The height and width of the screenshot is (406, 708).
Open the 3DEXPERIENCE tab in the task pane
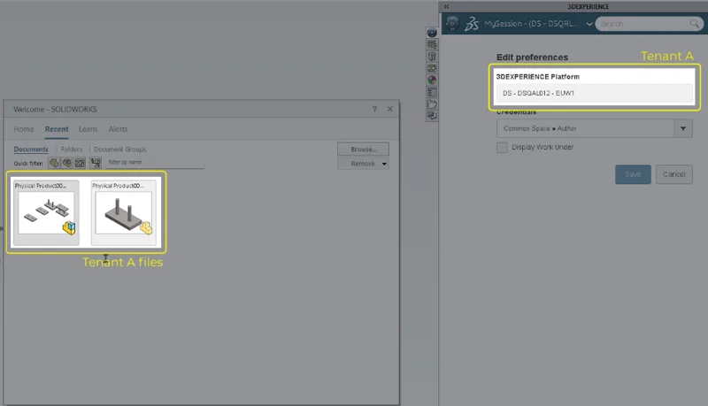point(432,32)
